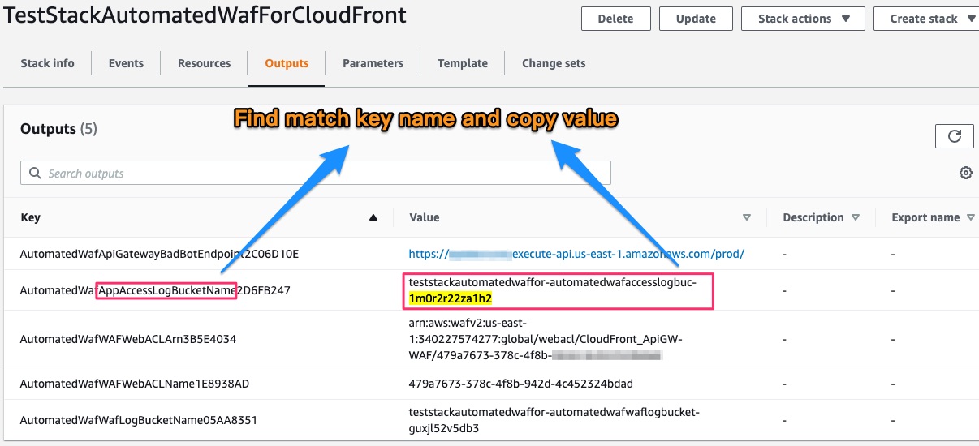Select value ending 1m0r2r22za1h2
The width and height of the screenshot is (979, 446).
pos(553,290)
